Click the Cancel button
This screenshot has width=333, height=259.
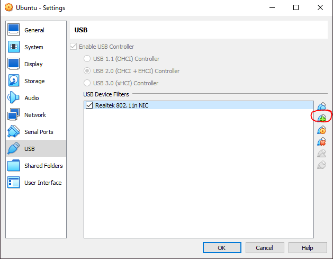[265, 248]
